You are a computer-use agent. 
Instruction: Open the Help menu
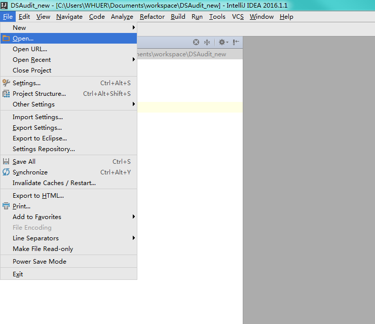coord(286,17)
